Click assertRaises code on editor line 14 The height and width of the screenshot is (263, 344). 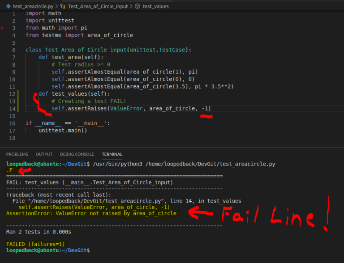coord(131,109)
